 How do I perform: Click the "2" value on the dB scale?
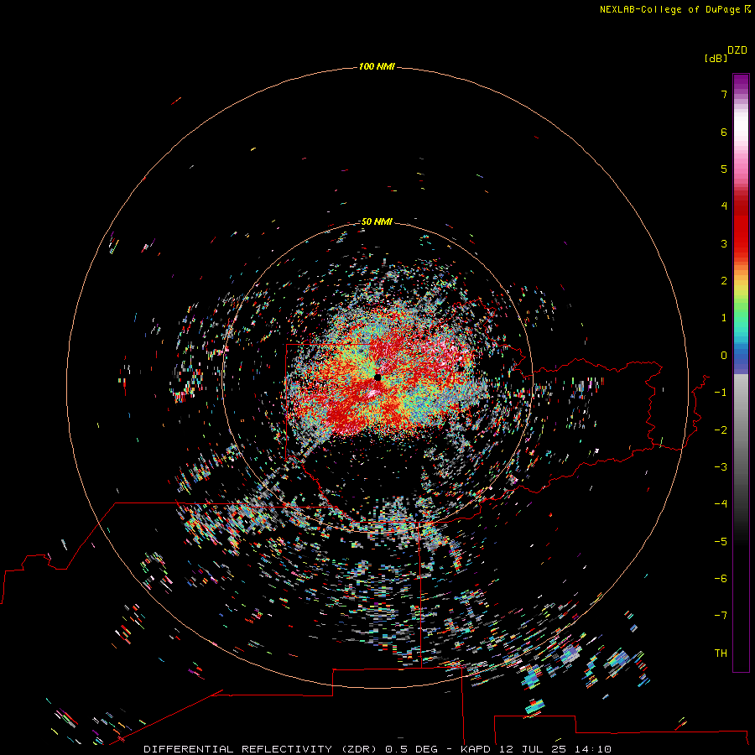click(724, 281)
